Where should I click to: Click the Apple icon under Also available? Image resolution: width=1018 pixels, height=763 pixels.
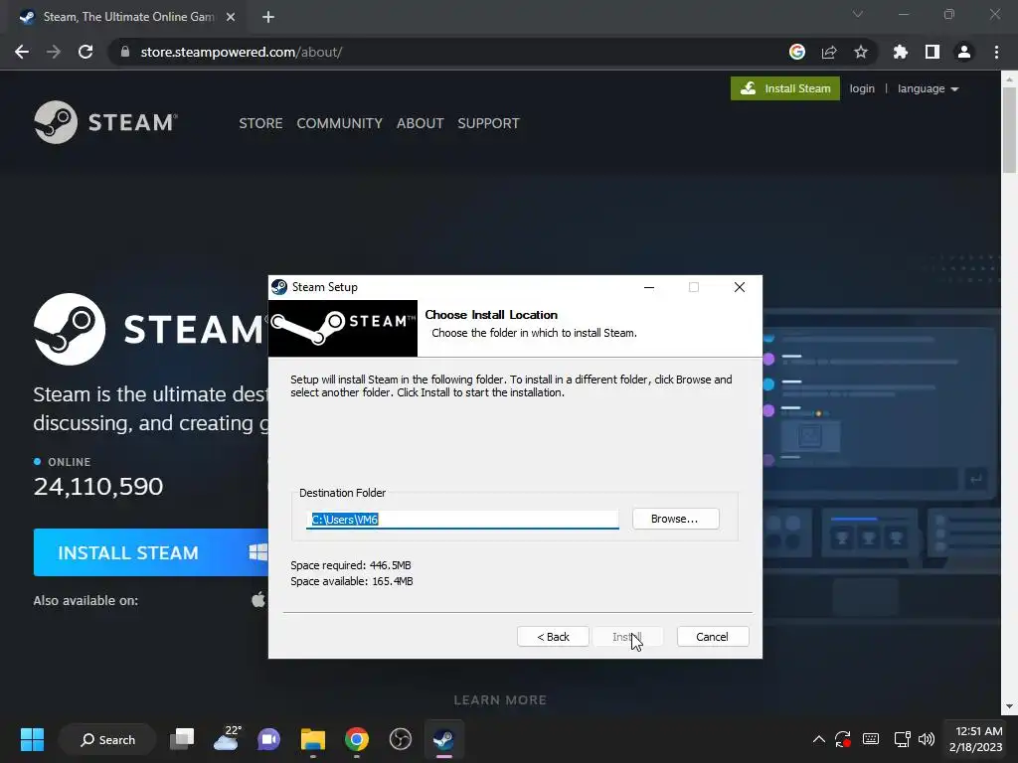click(x=258, y=599)
